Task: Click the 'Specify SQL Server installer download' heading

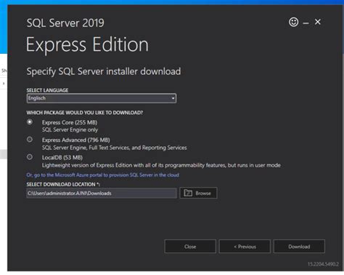Action: [x=104, y=71]
